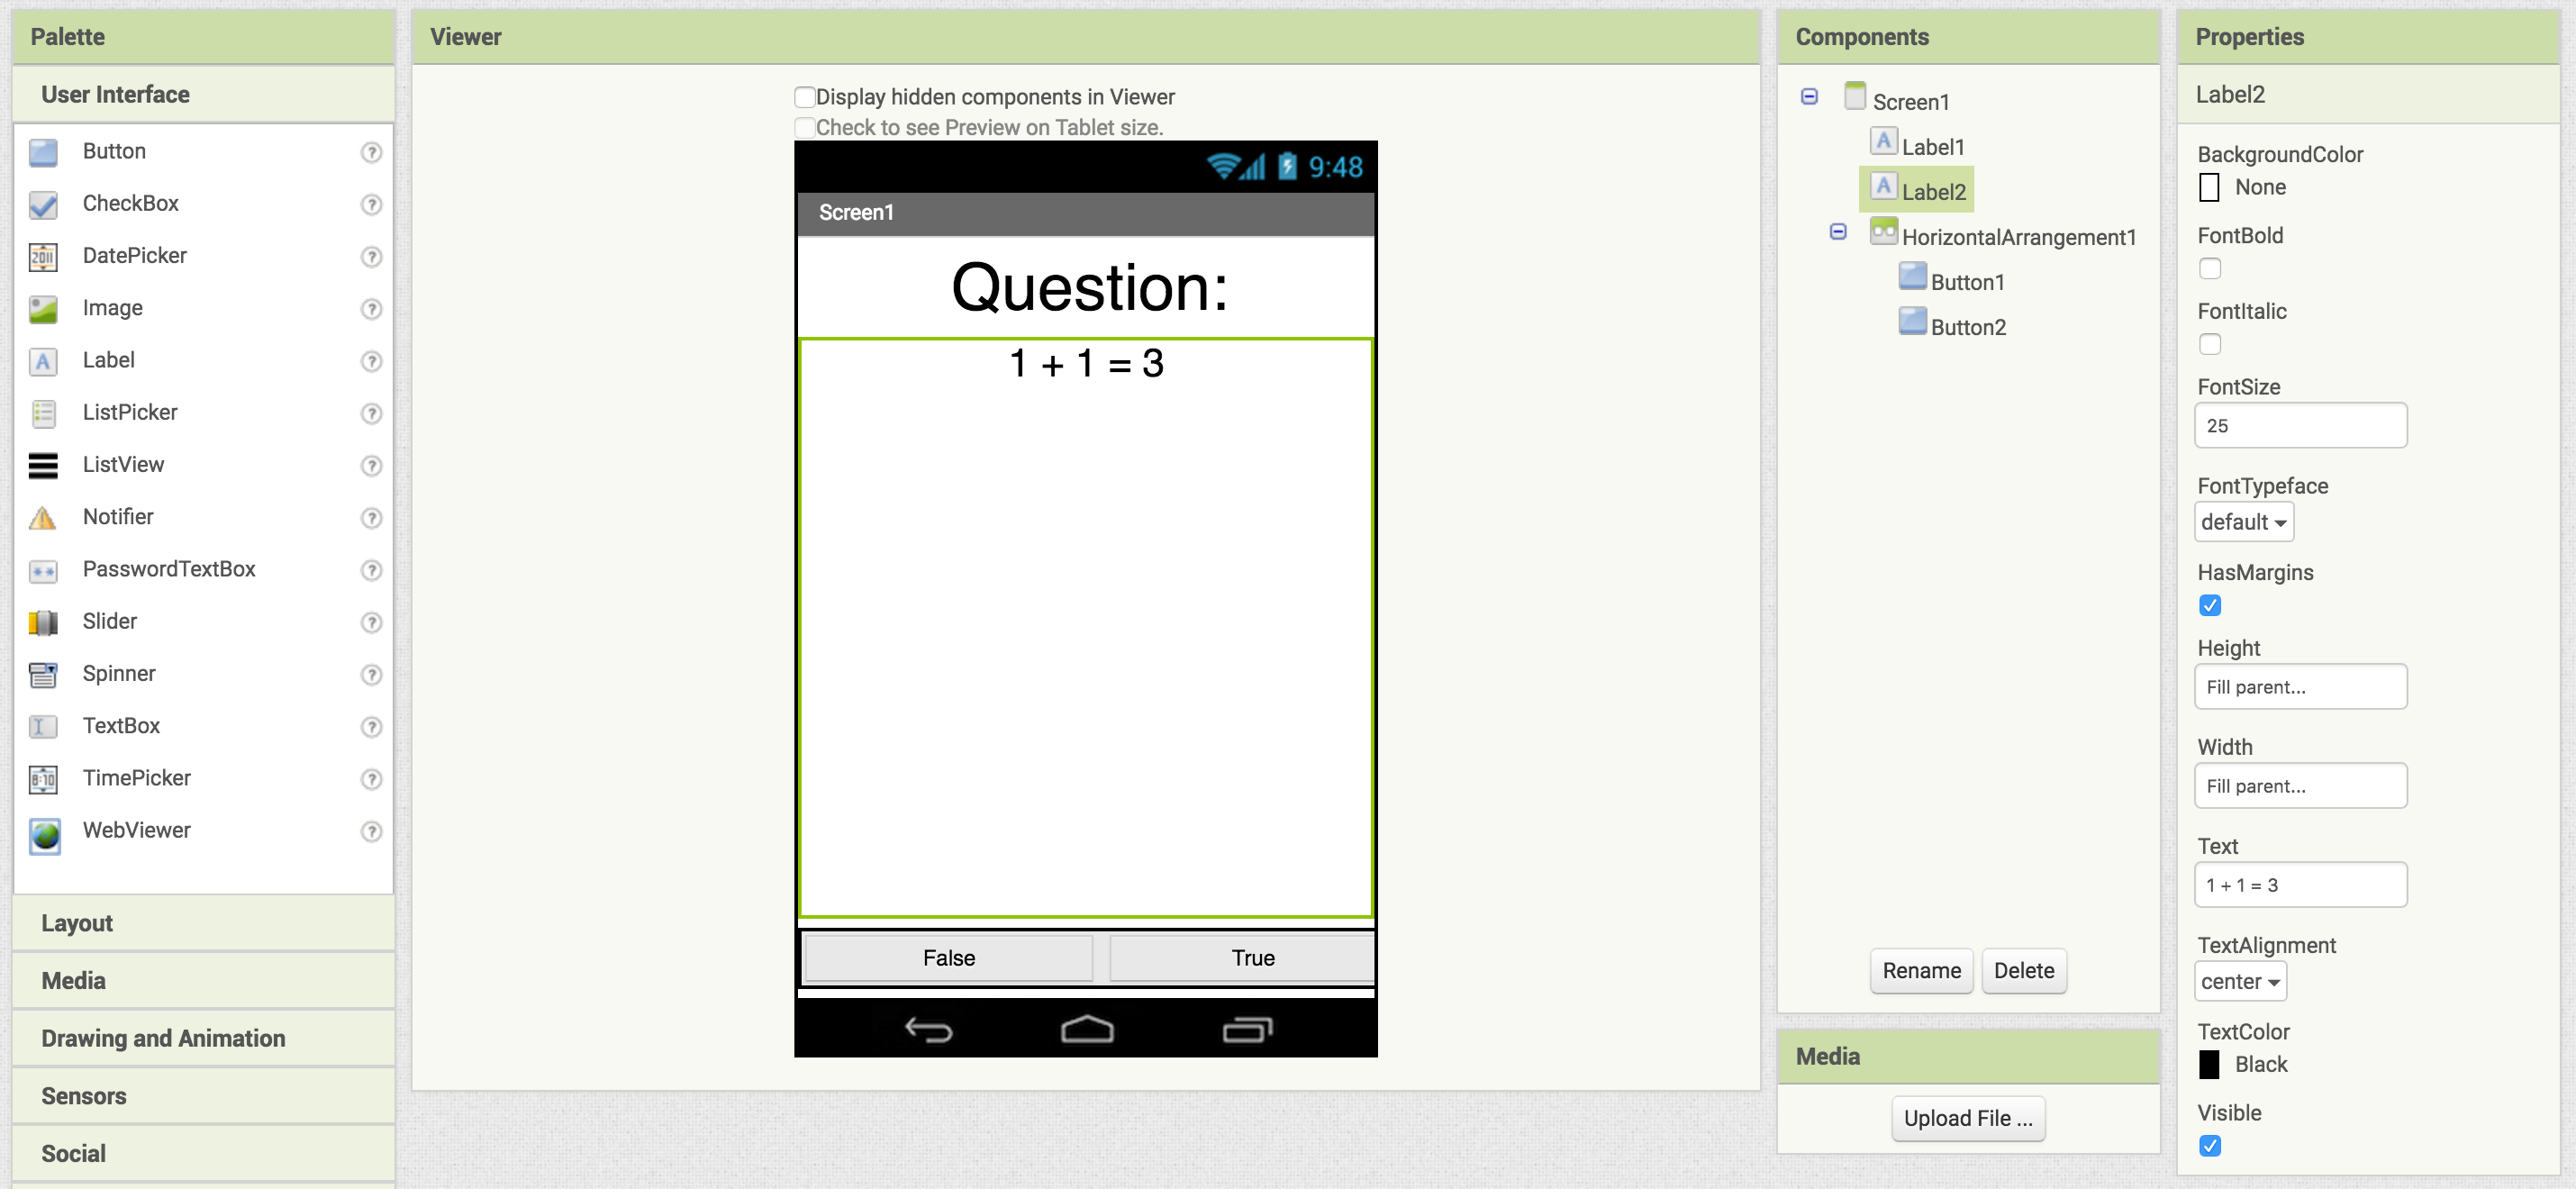The width and height of the screenshot is (2576, 1189).
Task: Enable the FontBold checkbox
Action: click(2209, 268)
